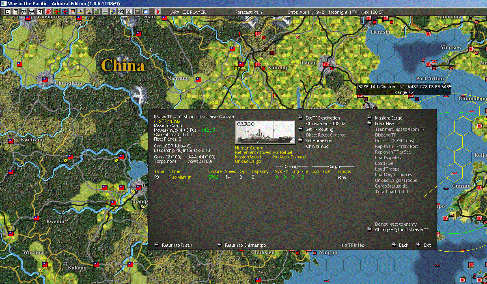The height and width of the screenshot is (284, 487).
Task: Select the red plane on green toolbar icon
Action: click(x=56, y=12)
